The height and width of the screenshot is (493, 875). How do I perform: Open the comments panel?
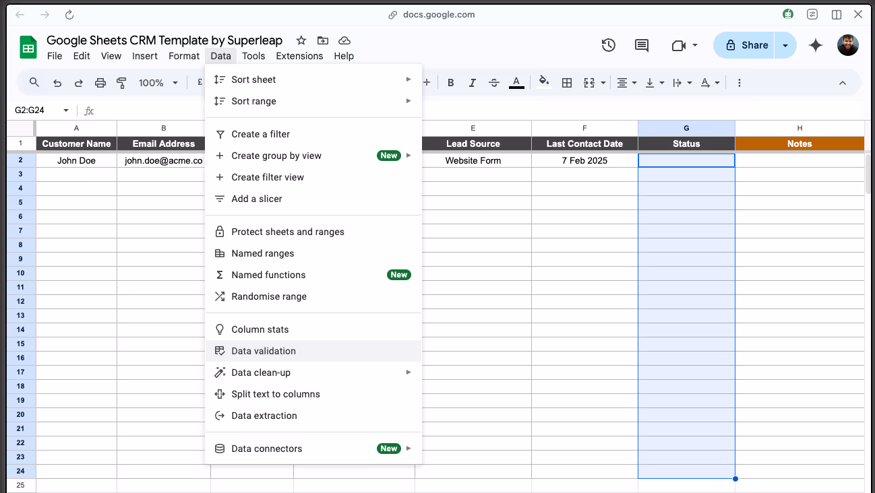pyautogui.click(x=642, y=45)
